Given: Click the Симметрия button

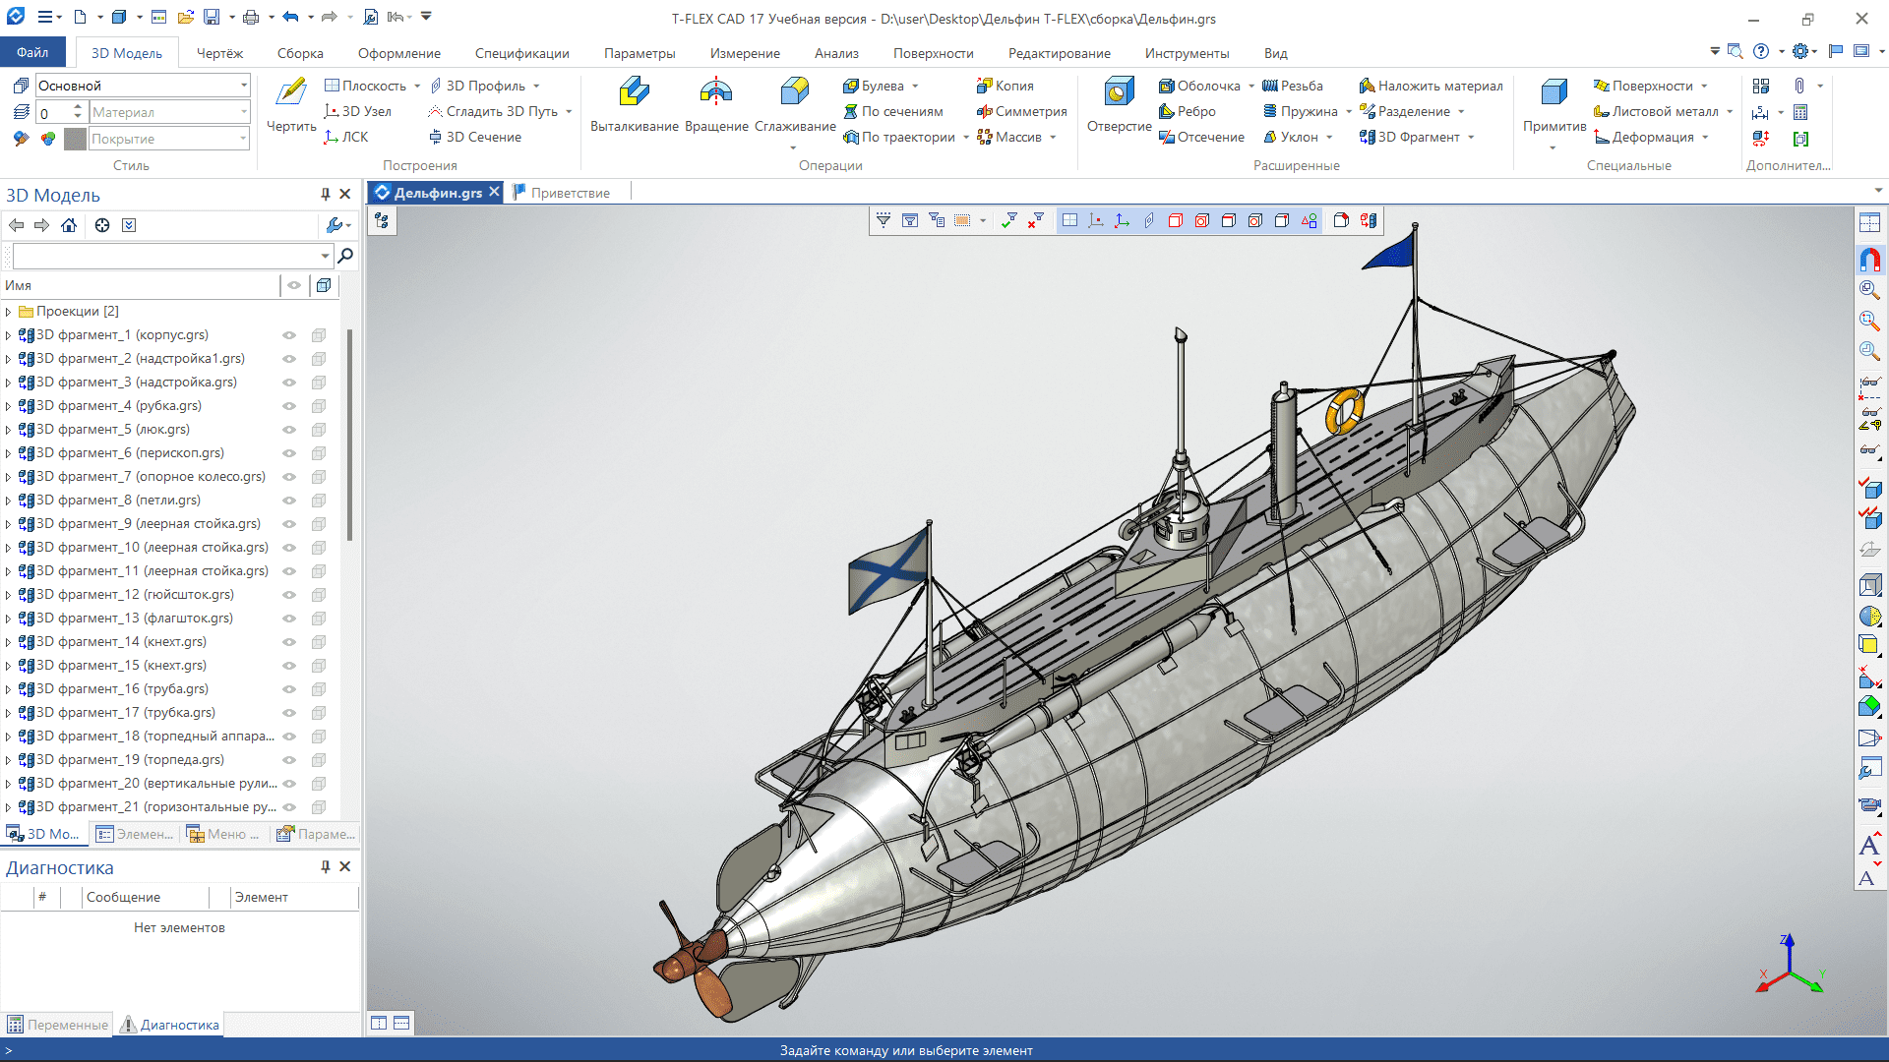Looking at the screenshot, I should tap(1021, 111).
